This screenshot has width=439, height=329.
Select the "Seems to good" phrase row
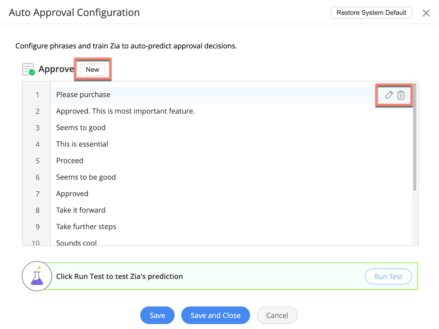pyautogui.click(x=81, y=128)
